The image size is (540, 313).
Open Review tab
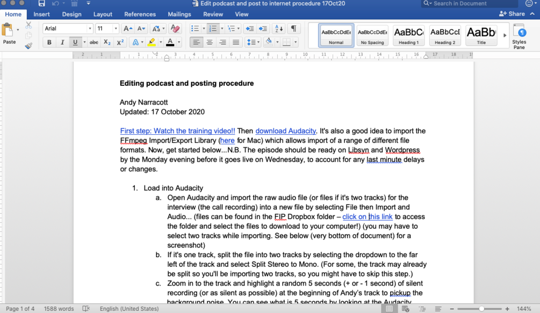213,14
